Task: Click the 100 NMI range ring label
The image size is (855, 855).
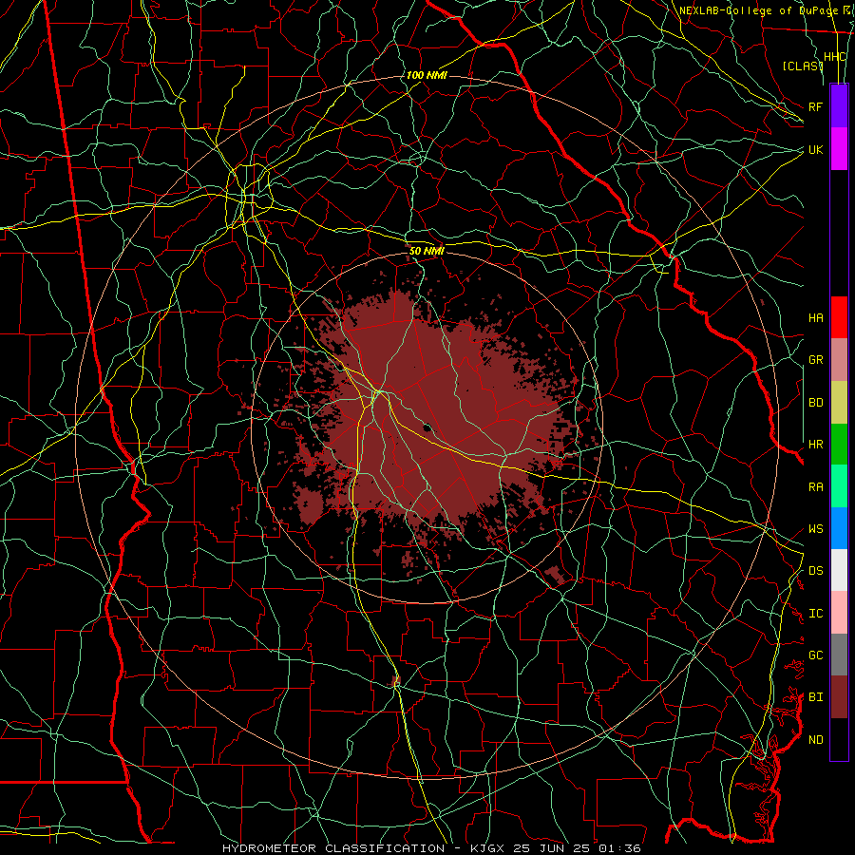Action: coord(427,75)
